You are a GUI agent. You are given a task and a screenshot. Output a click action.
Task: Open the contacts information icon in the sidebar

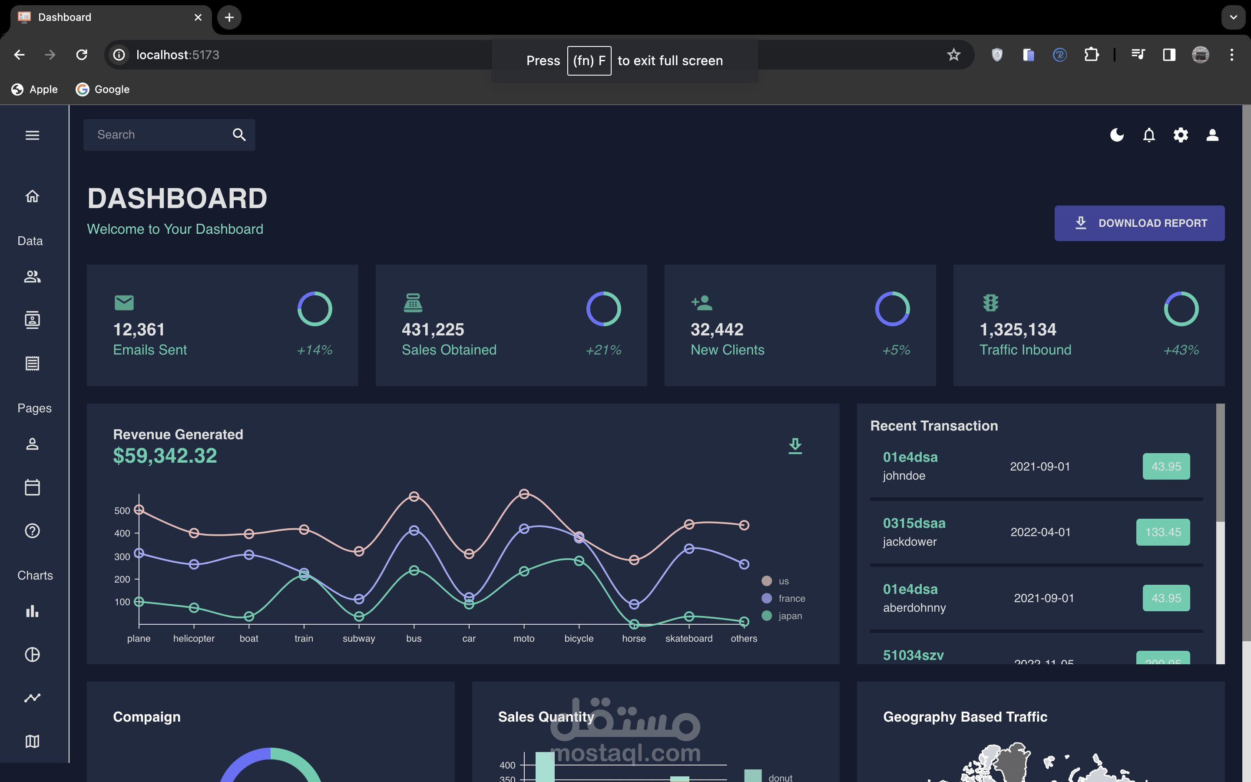coord(32,320)
